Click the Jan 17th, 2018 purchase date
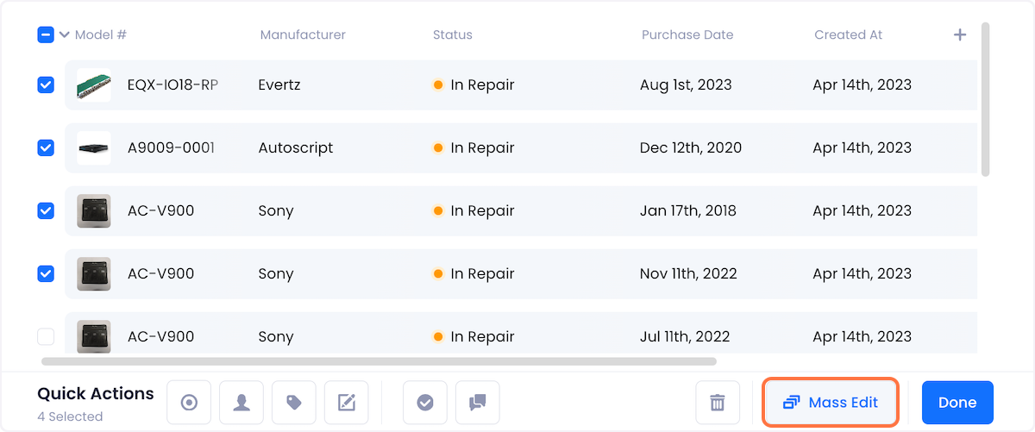 (x=688, y=210)
